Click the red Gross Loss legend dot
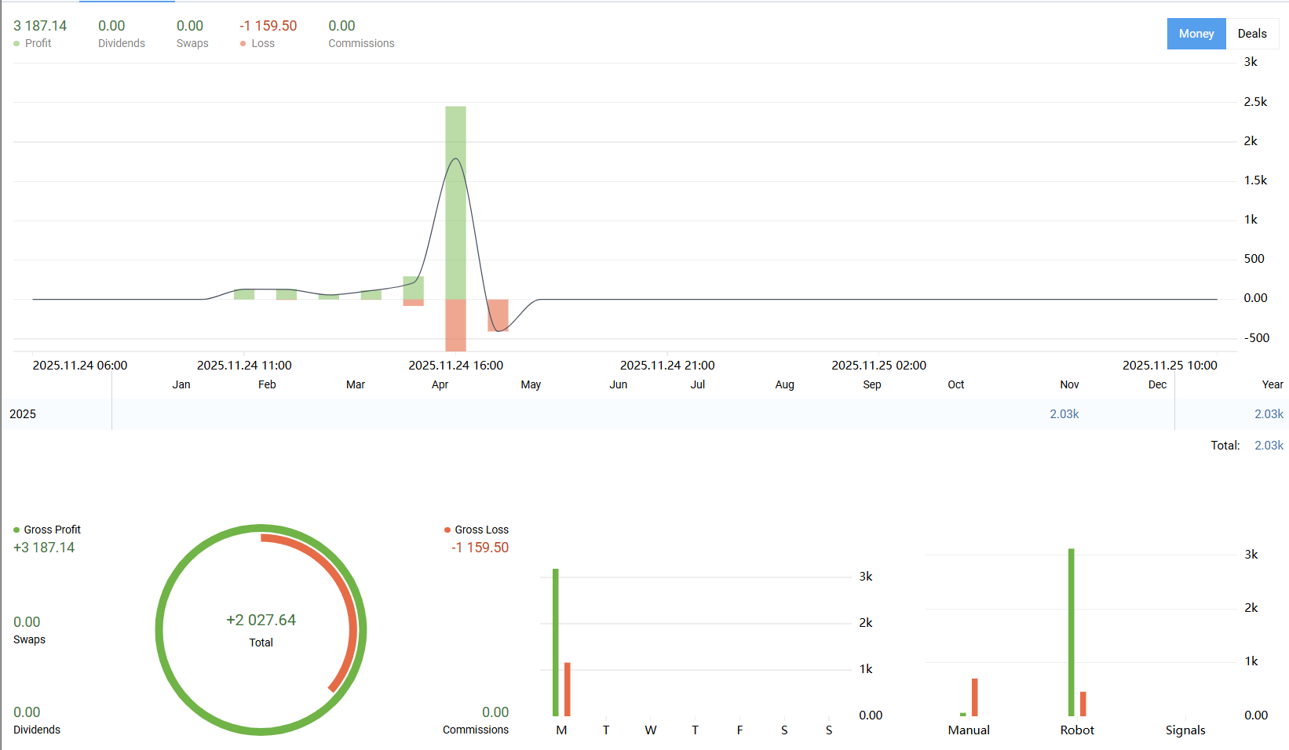 447,530
